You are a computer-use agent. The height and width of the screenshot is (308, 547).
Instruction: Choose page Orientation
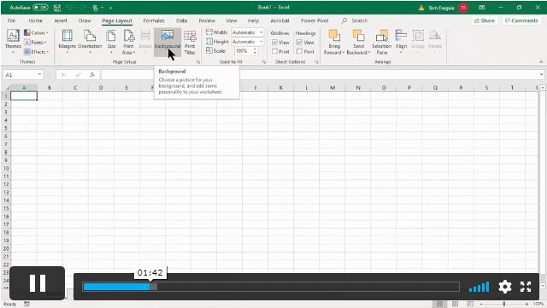click(x=90, y=42)
